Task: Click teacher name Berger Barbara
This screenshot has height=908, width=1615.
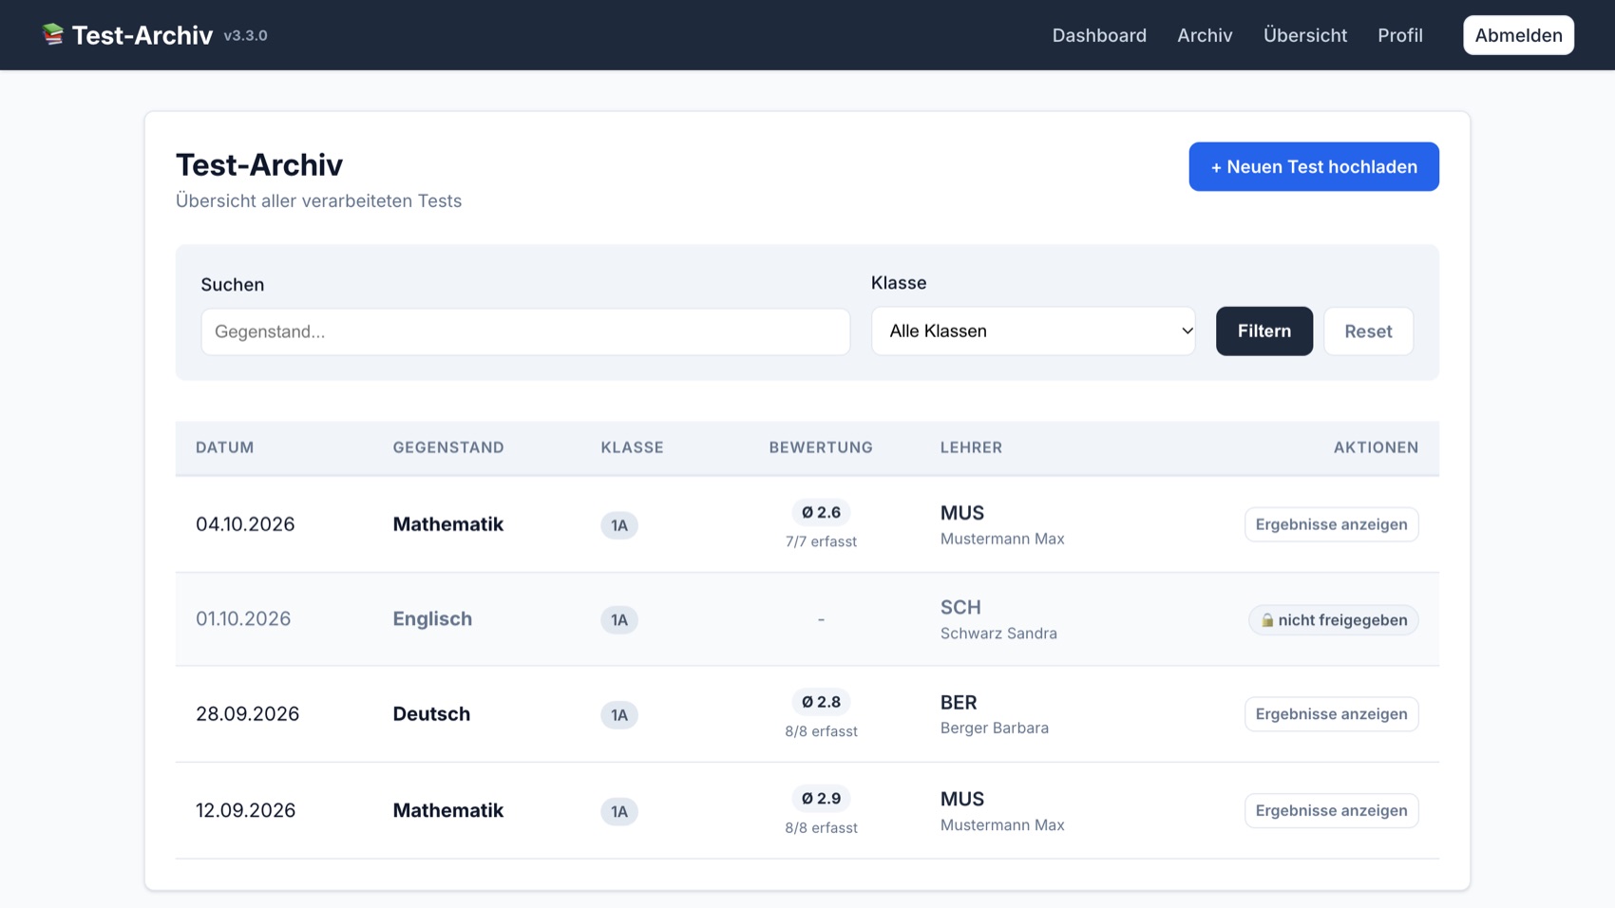Action: point(995,728)
